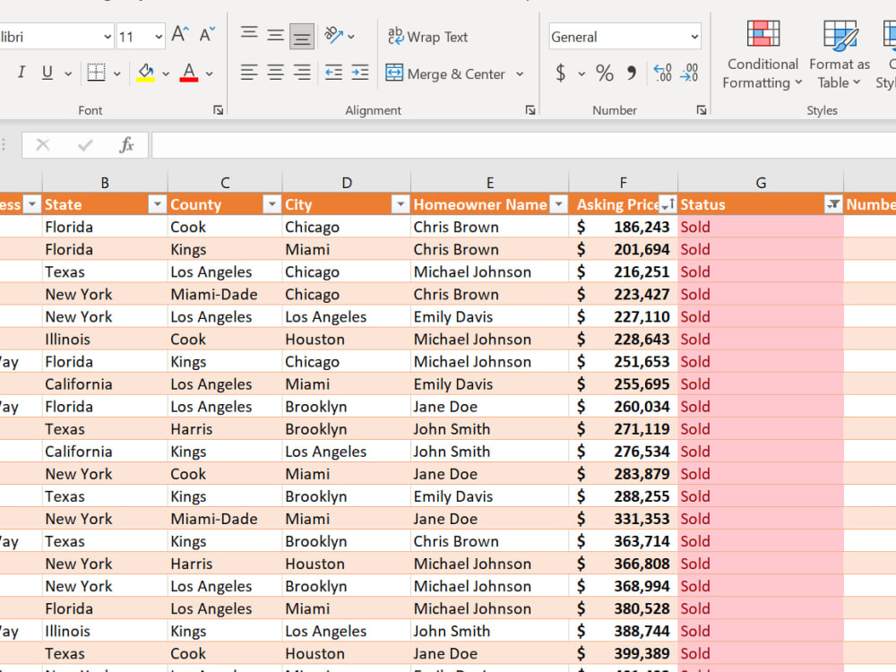Increase the cell indent
The height and width of the screenshot is (672, 896).
point(360,73)
